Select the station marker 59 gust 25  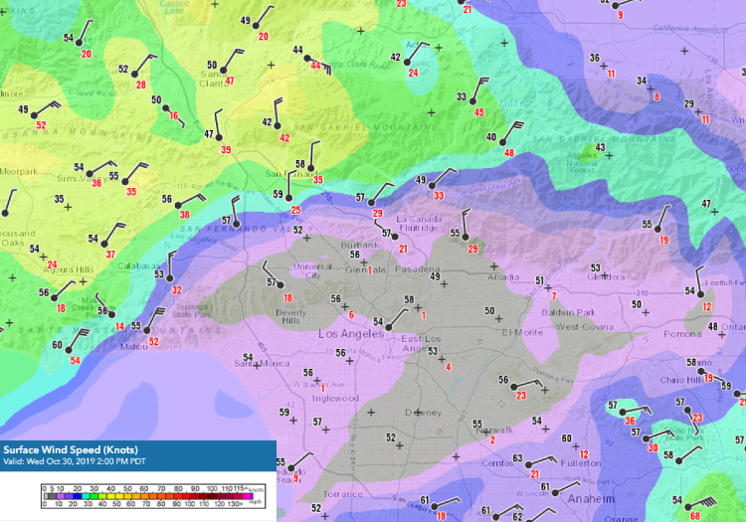[x=288, y=198]
